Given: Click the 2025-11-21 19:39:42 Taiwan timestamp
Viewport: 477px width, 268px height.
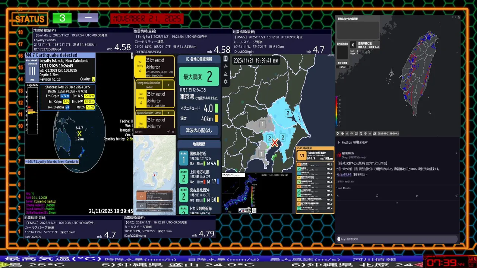Looking at the screenshot, I should point(388,133).
